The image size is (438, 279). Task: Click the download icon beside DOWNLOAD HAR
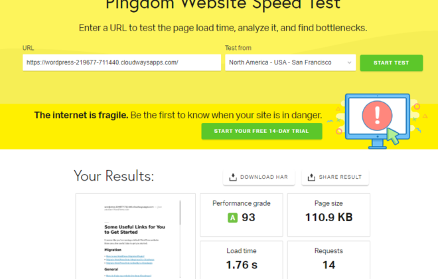tap(233, 177)
